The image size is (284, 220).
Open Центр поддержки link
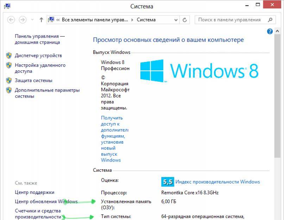(34, 192)
